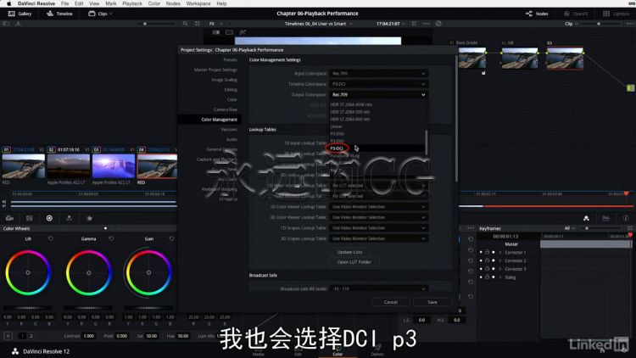Click the node graph output connector

[630, 87]
